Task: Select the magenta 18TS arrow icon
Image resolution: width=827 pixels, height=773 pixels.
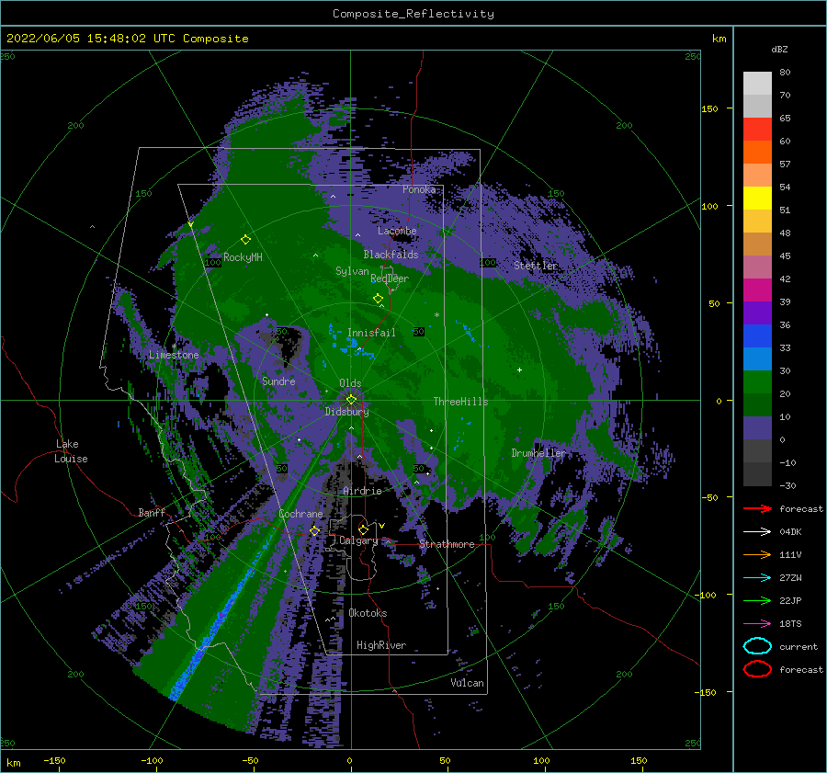Action: (757, 624)
